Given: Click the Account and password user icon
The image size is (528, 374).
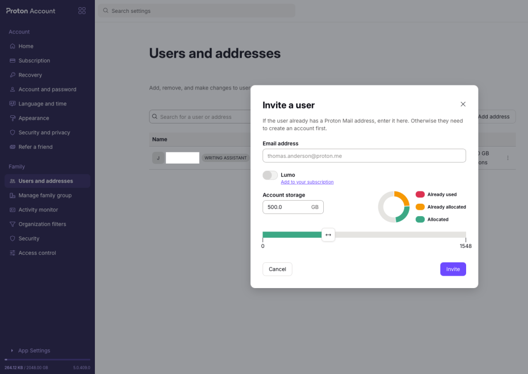Looking at the screenshot, I should tap(12, 90).
